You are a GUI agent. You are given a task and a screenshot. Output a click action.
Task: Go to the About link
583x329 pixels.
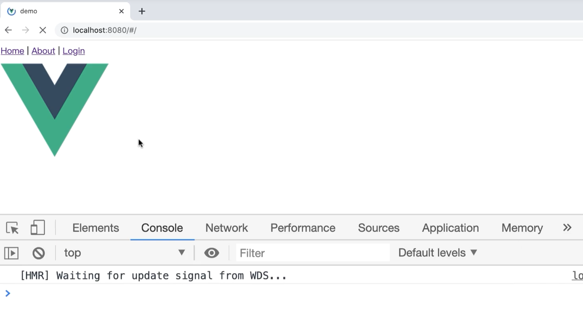[x=43, y=51]
